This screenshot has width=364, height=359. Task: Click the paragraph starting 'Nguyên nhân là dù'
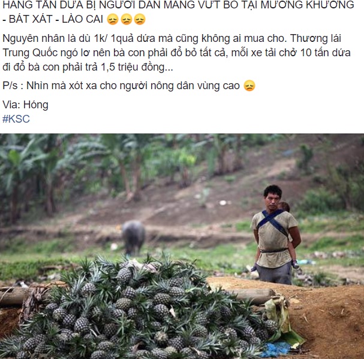click(176, 53)
